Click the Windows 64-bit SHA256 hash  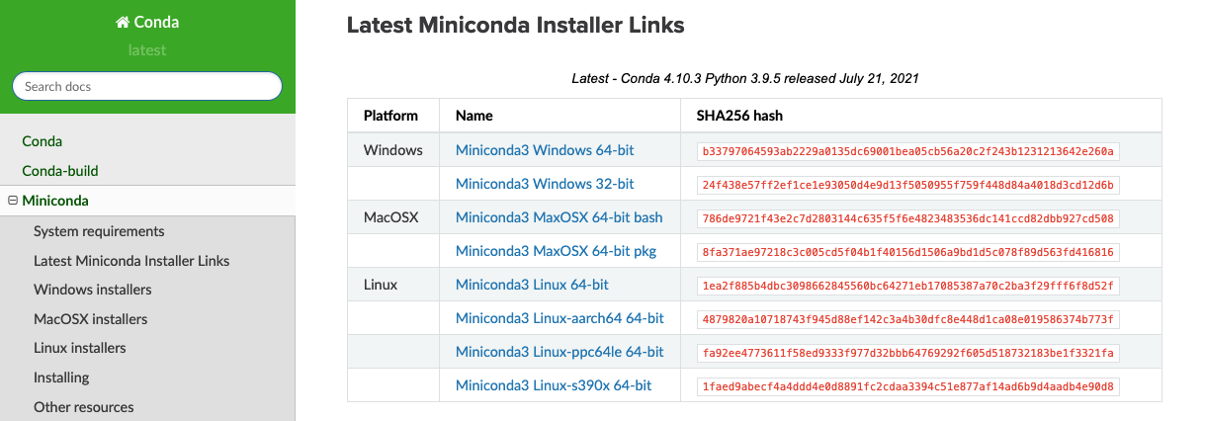[x=908, y=152]
